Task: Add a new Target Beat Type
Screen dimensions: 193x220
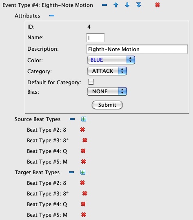Action: [83, 172]
